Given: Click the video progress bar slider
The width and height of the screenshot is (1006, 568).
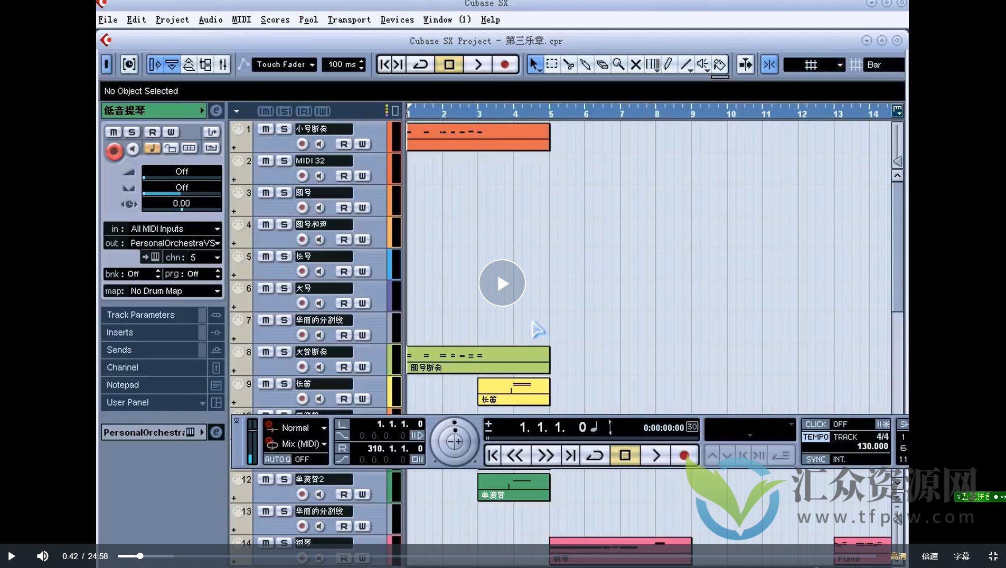Looking at the screenshot, I should [140, 556].
